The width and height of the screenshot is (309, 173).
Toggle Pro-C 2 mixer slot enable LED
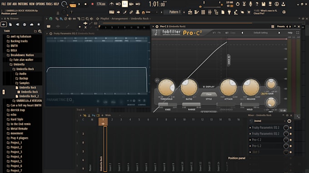291,140
